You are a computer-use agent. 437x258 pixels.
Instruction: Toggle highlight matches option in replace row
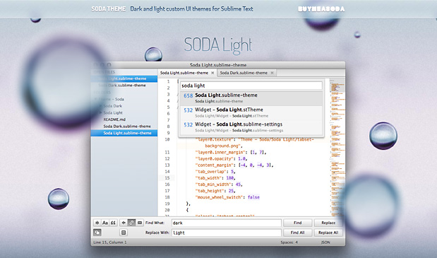tap(124, 233)
